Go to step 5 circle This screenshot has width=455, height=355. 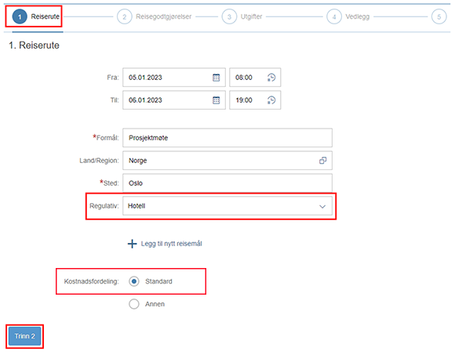tap(439, 16)
